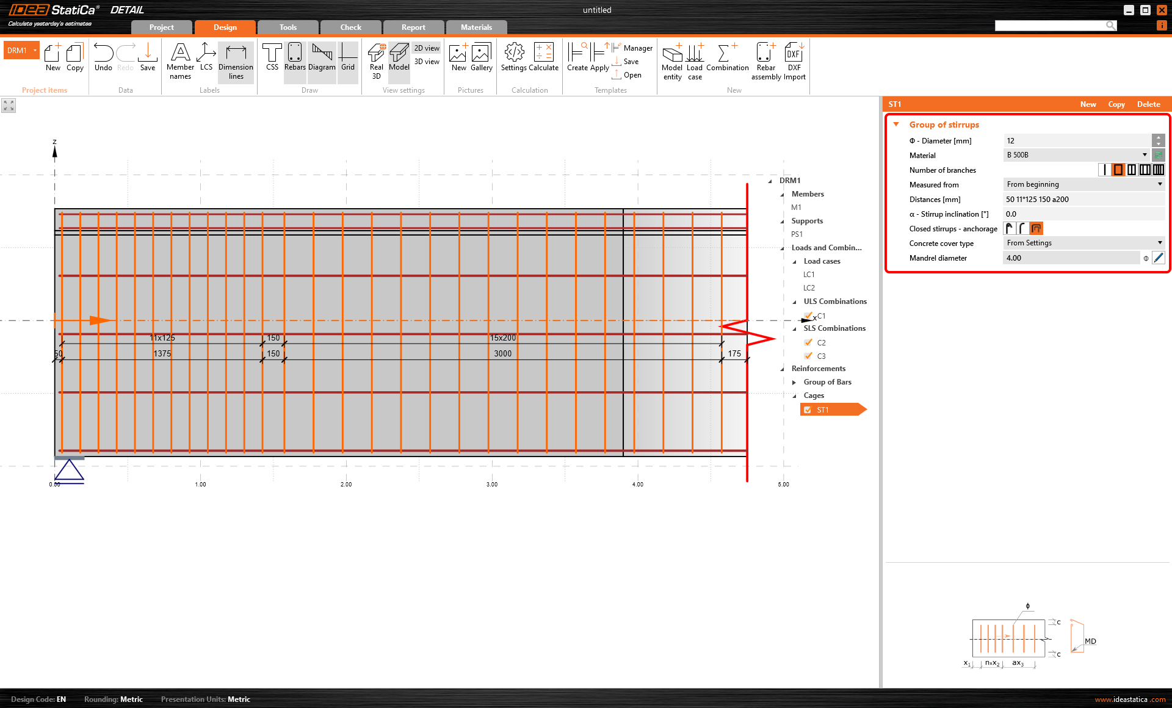The image size is (1172, 708).
Task: Toggle the C2 SLS combination checkbox
Action: point(808,343)
